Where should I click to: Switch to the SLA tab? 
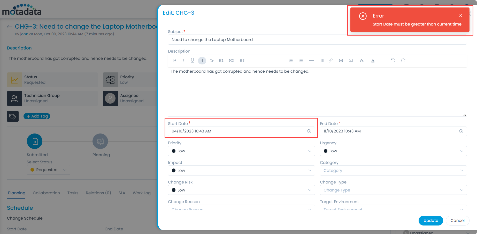pyautogui.click(x=122, y=193)
